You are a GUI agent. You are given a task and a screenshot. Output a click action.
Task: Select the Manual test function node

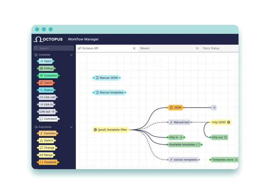click(x=180, y=122)
